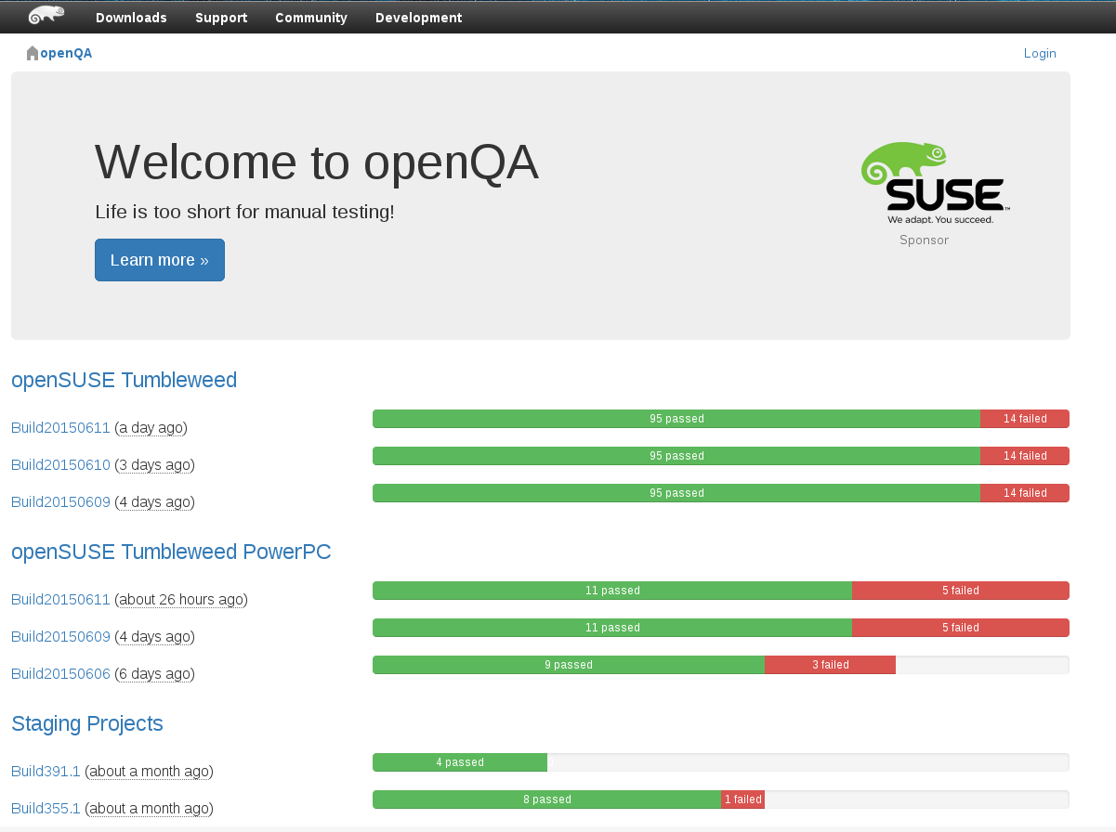
Task: Open the Community menu
Action: click(311, 18)
